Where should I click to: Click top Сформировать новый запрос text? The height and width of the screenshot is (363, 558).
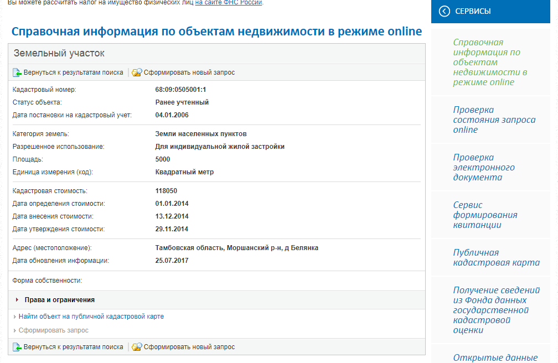pyautogui.click(x=189, y=72)
